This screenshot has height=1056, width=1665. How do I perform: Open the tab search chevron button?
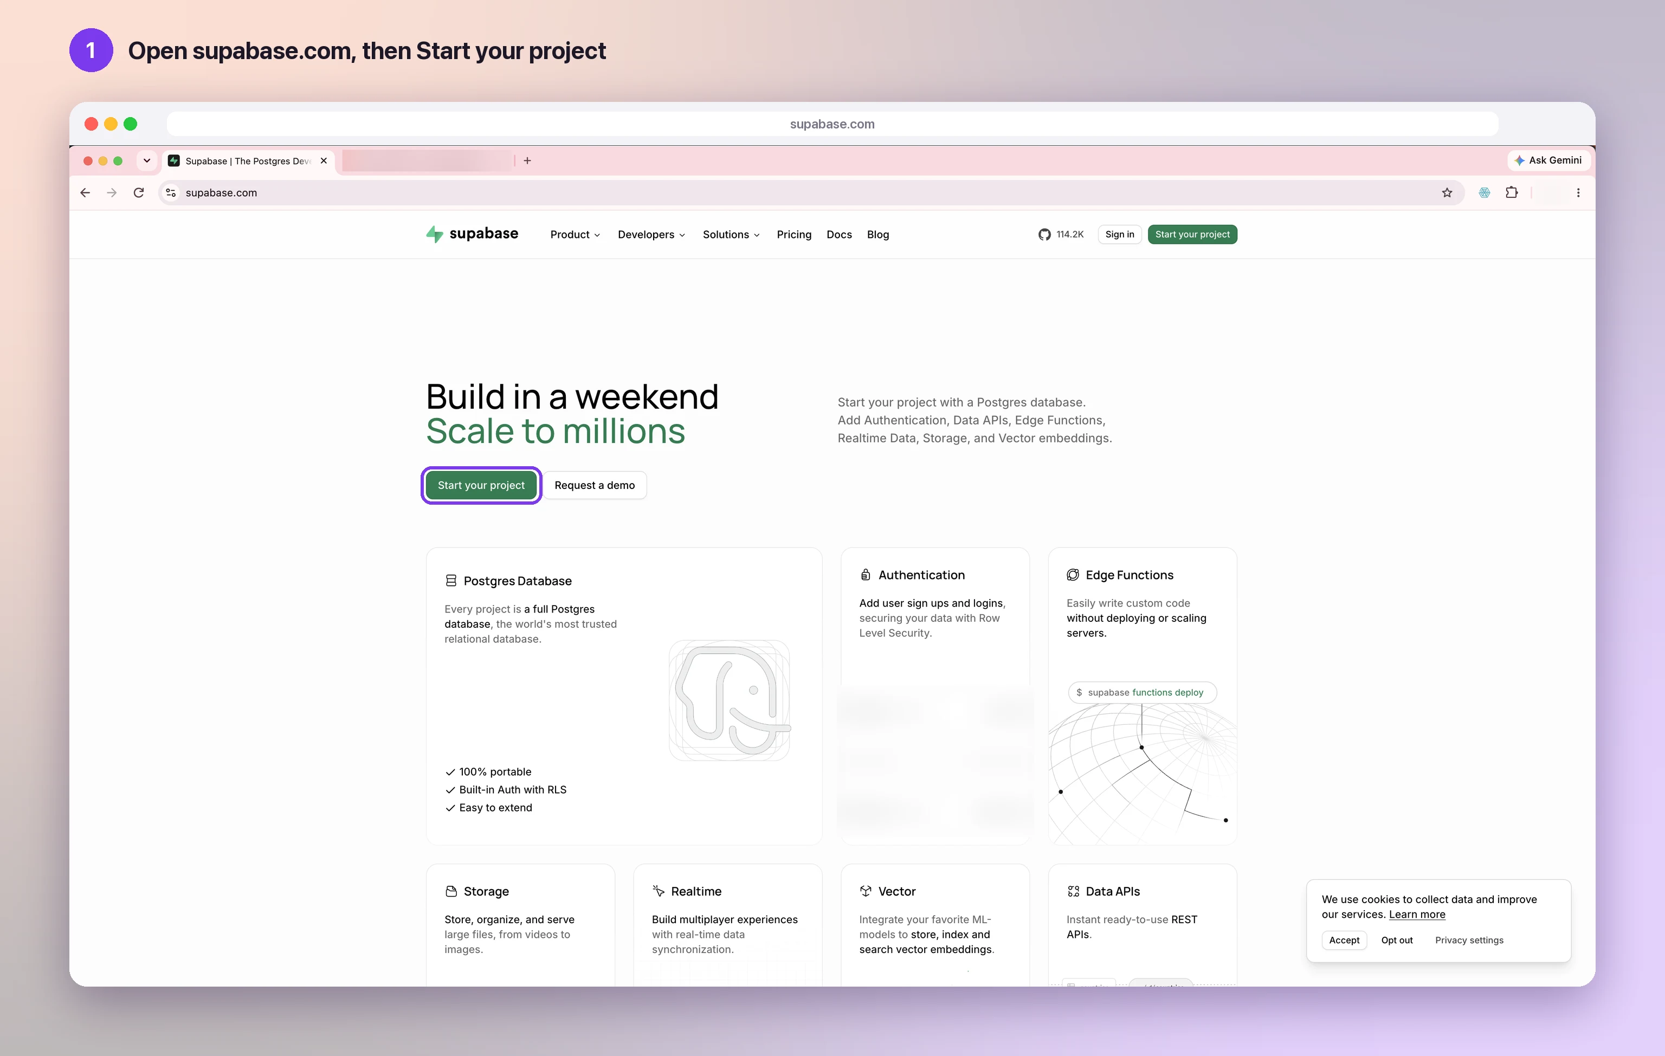click(146, 160)
